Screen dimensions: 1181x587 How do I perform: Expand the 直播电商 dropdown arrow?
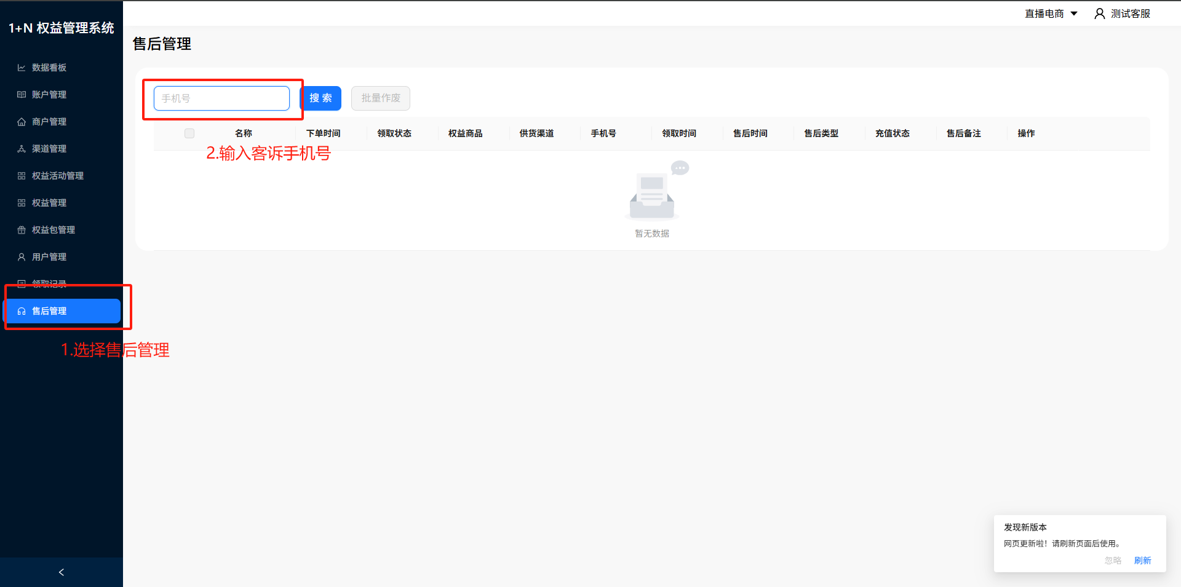1074,14
